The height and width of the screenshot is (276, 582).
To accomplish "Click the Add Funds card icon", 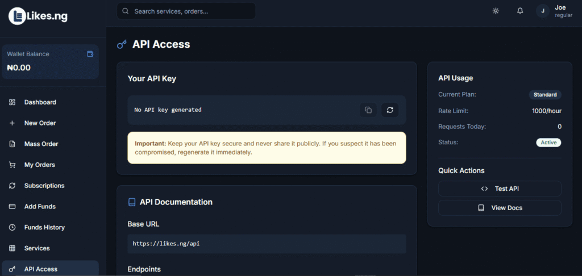I will [x=13, y=206].
